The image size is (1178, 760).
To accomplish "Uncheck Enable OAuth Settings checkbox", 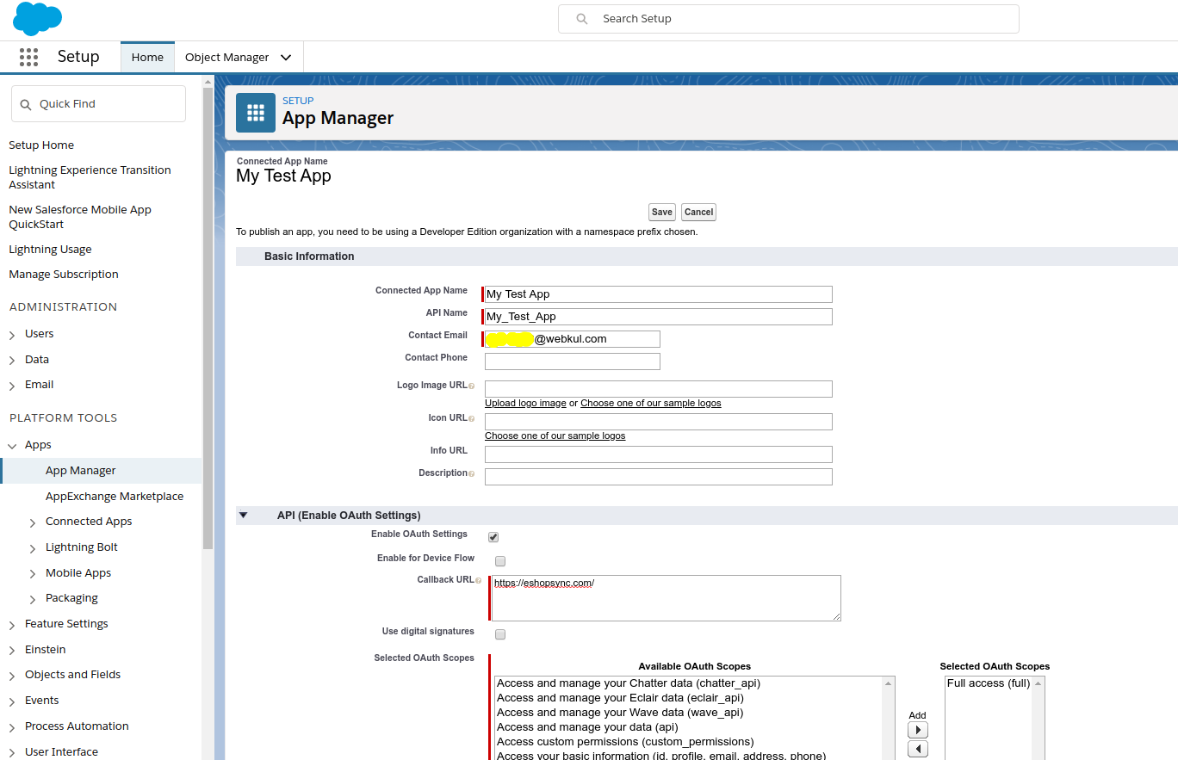I will [x=493, y=537].
